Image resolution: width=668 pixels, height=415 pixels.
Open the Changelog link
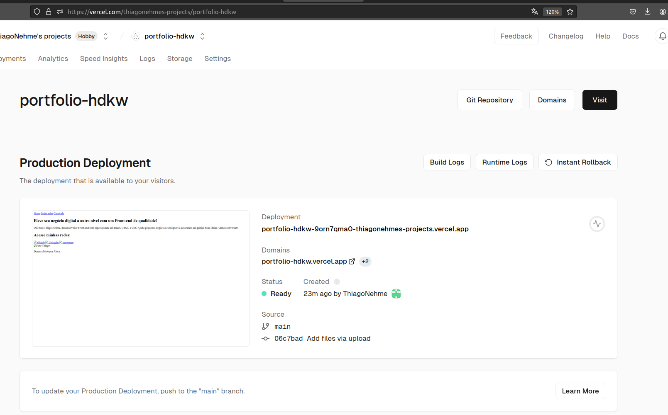coord(566,36)
